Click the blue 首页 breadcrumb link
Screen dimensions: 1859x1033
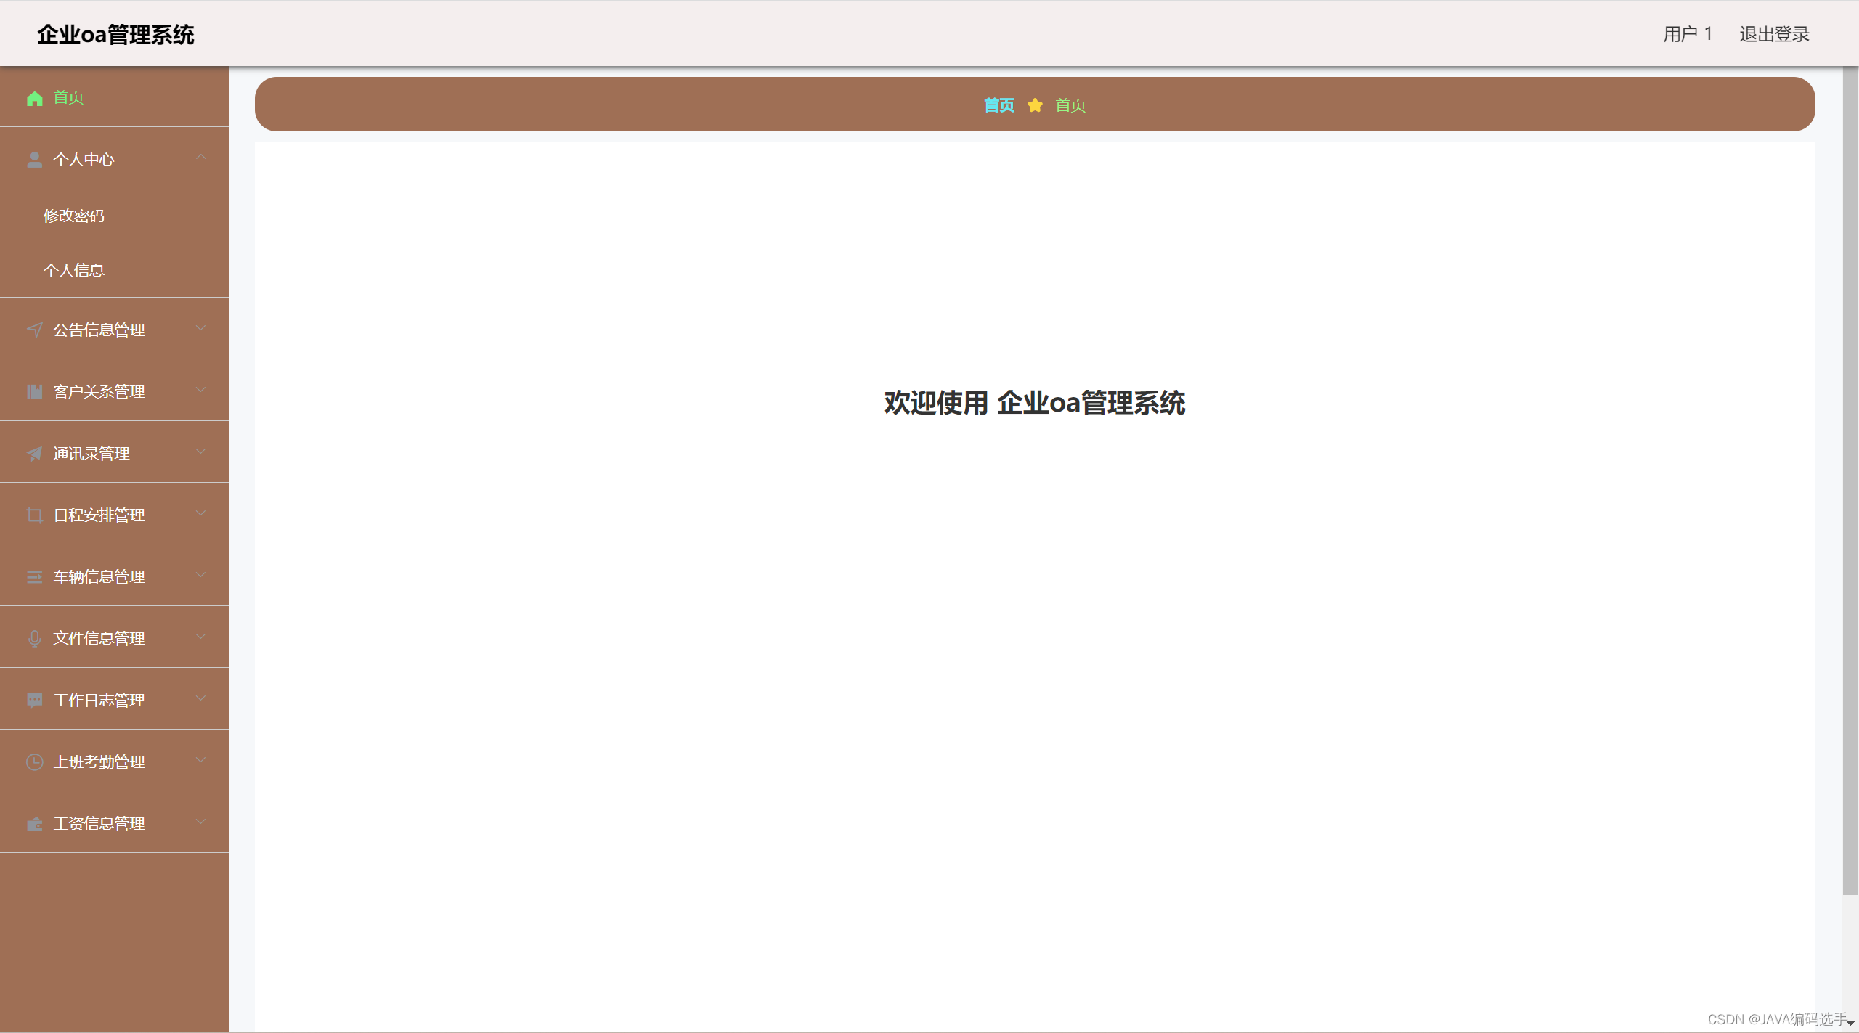pos(999,106)
